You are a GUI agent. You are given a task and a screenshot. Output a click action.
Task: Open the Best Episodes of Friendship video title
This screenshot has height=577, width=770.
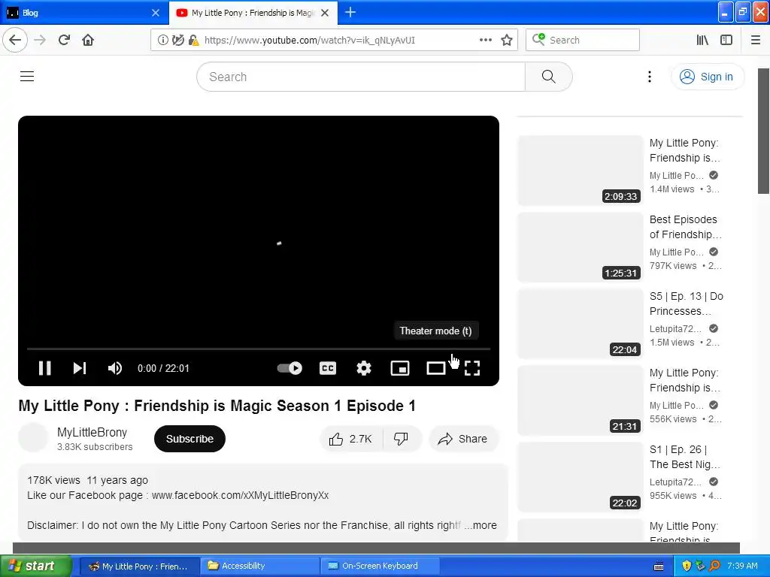[686, 227]
